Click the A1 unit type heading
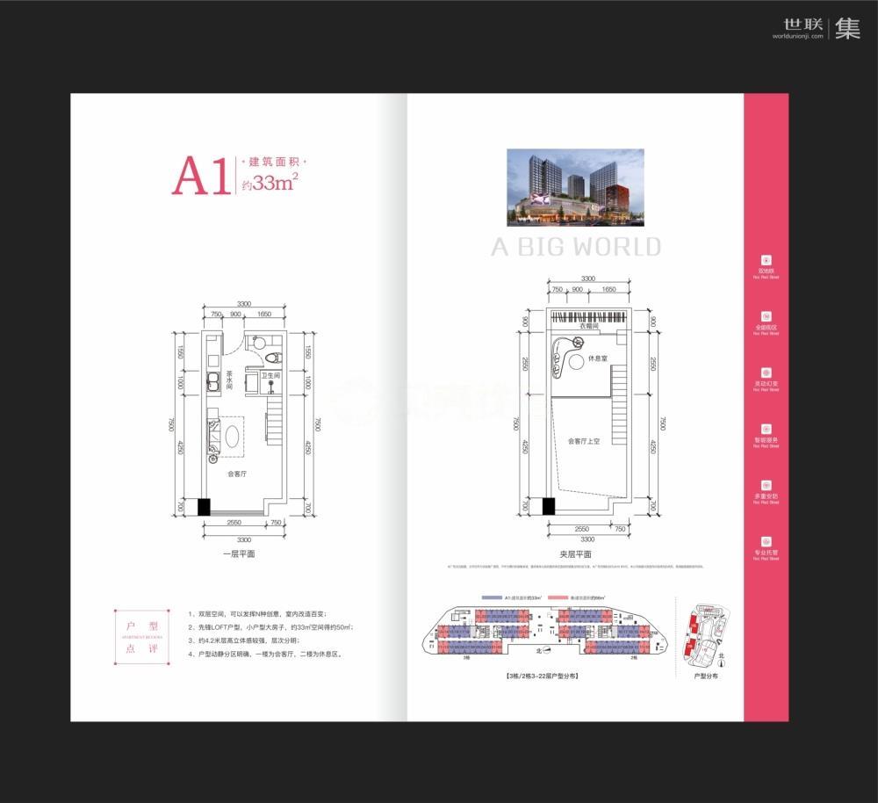This screenshot has width=878, height=803. pyautogui.click(x=200, y=177)
